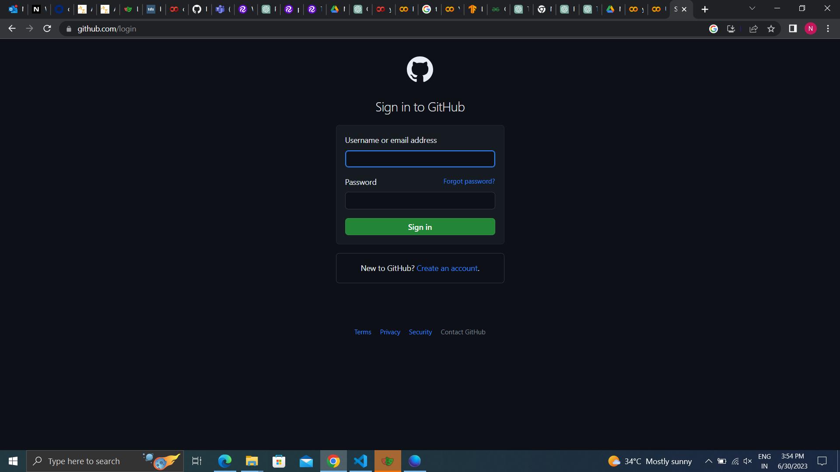The height and width of the screenshot is (472, 840).
Task: Close the current GitHub sign-in tab
Action: click(x=684, y=9)
